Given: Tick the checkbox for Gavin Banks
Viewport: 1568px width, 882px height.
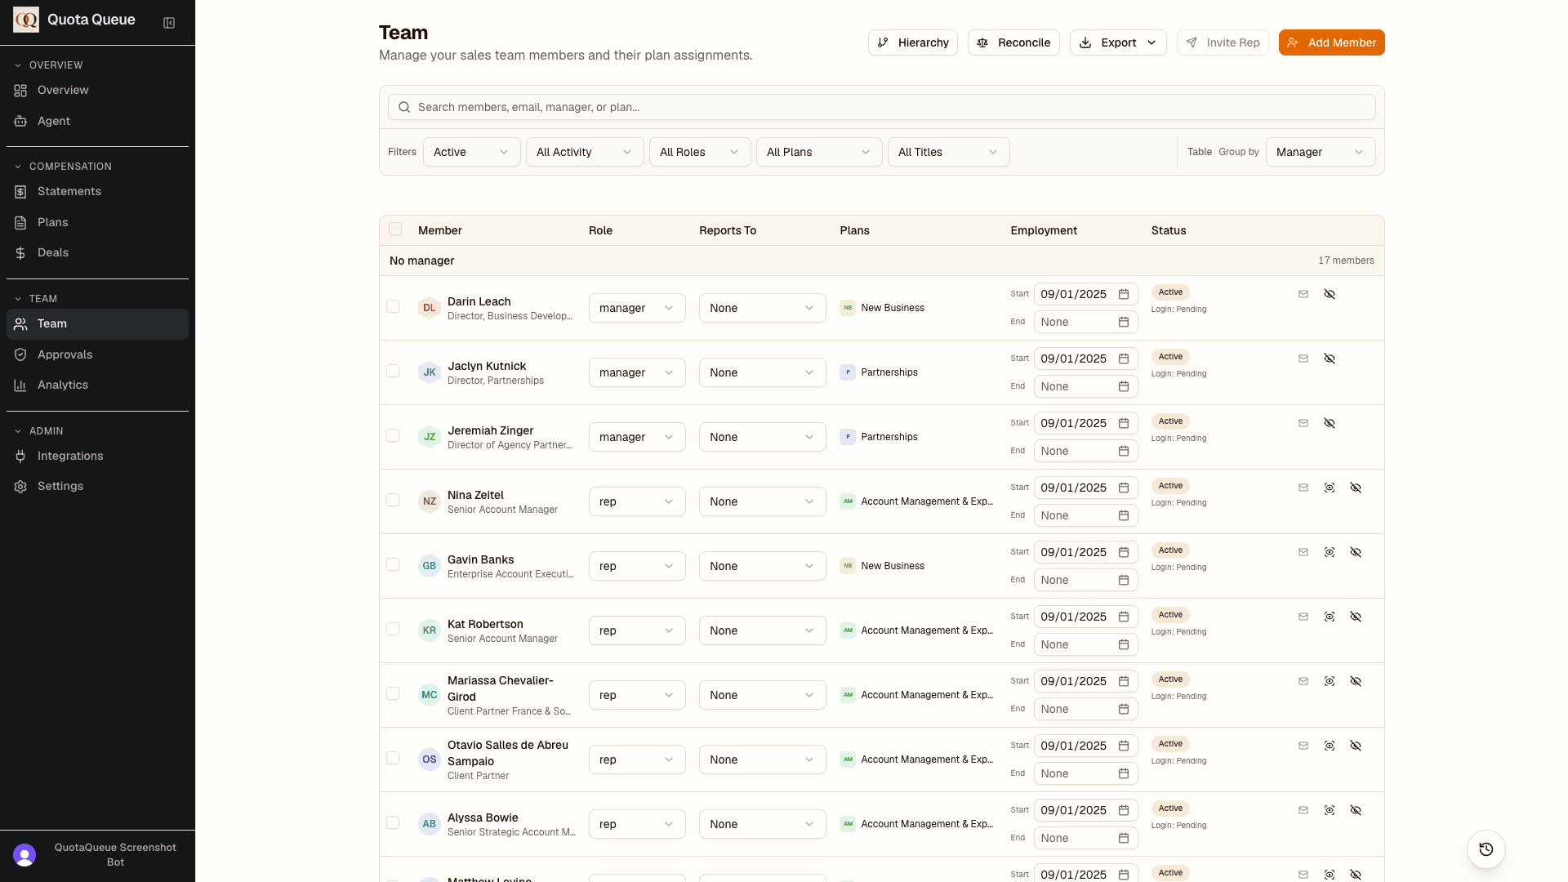Looking at the screenshot, I should click(393, 564).
